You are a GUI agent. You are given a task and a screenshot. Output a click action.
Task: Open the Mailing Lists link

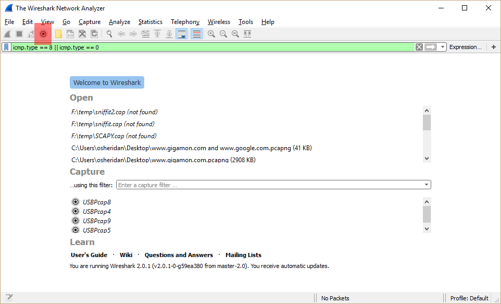[244, 255]
